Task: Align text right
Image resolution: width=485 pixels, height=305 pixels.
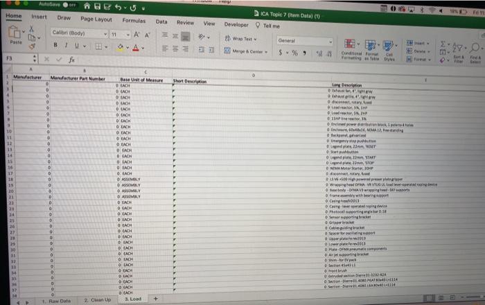Action: pos(185,49)
